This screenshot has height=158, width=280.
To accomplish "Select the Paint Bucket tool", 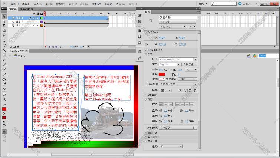I will point(4,79).
